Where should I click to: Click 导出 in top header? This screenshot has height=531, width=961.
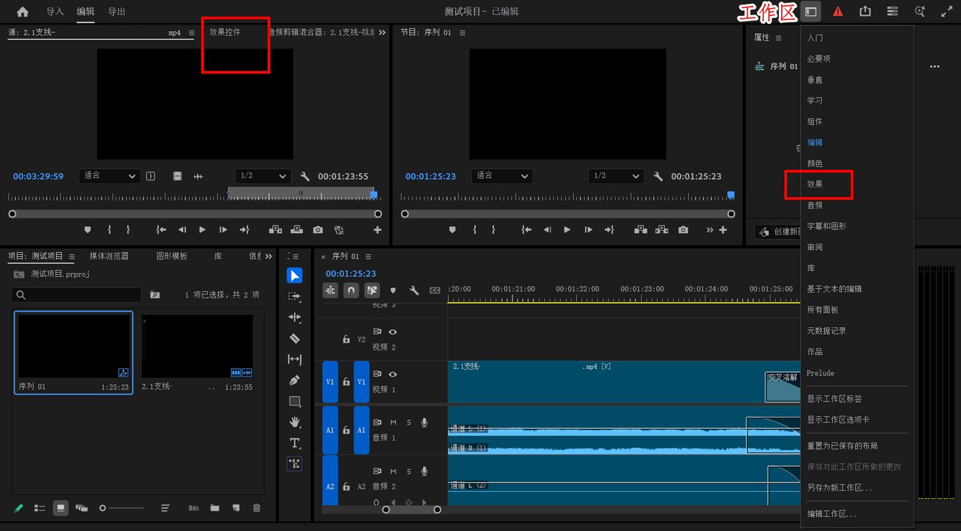pos(117,11)
